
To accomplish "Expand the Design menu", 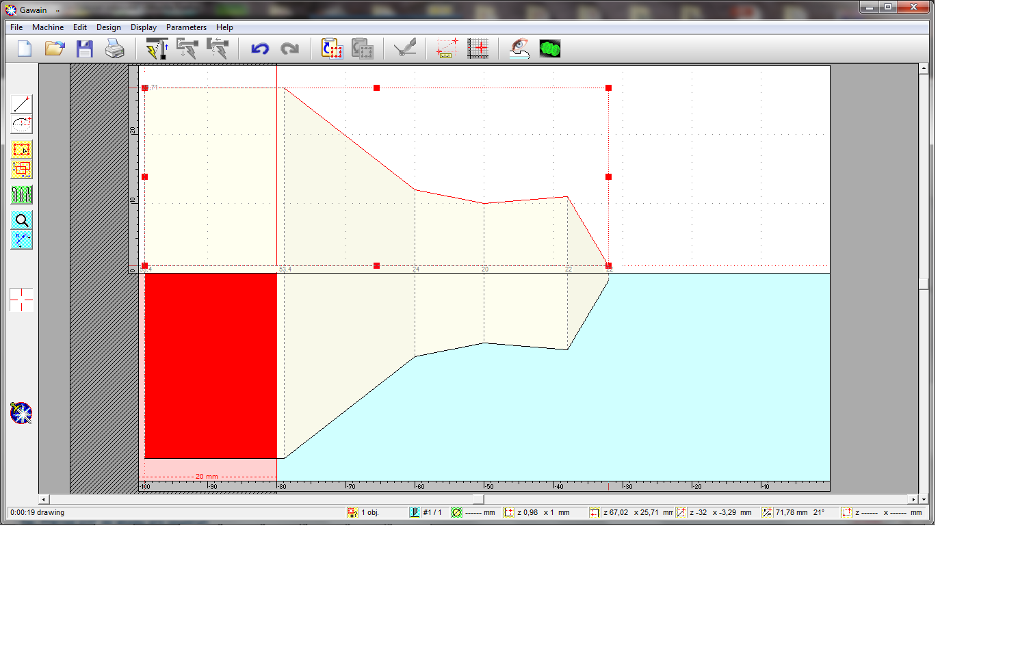I will click(108, 27).
